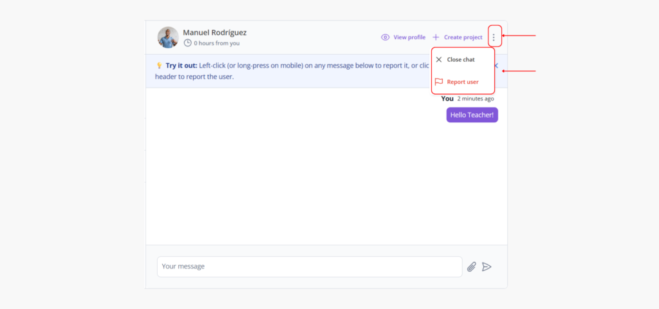This screenshot has width=659, height=309.
Task: Click the Hello Teacher! message bubble
Action: (x=472, y=115)
